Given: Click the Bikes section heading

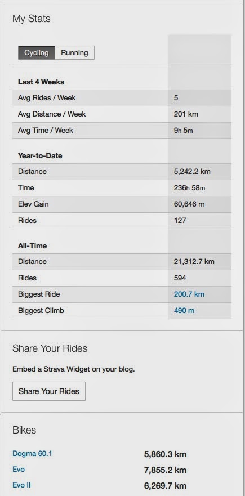Looking at the screenshot, I should 24,430.
